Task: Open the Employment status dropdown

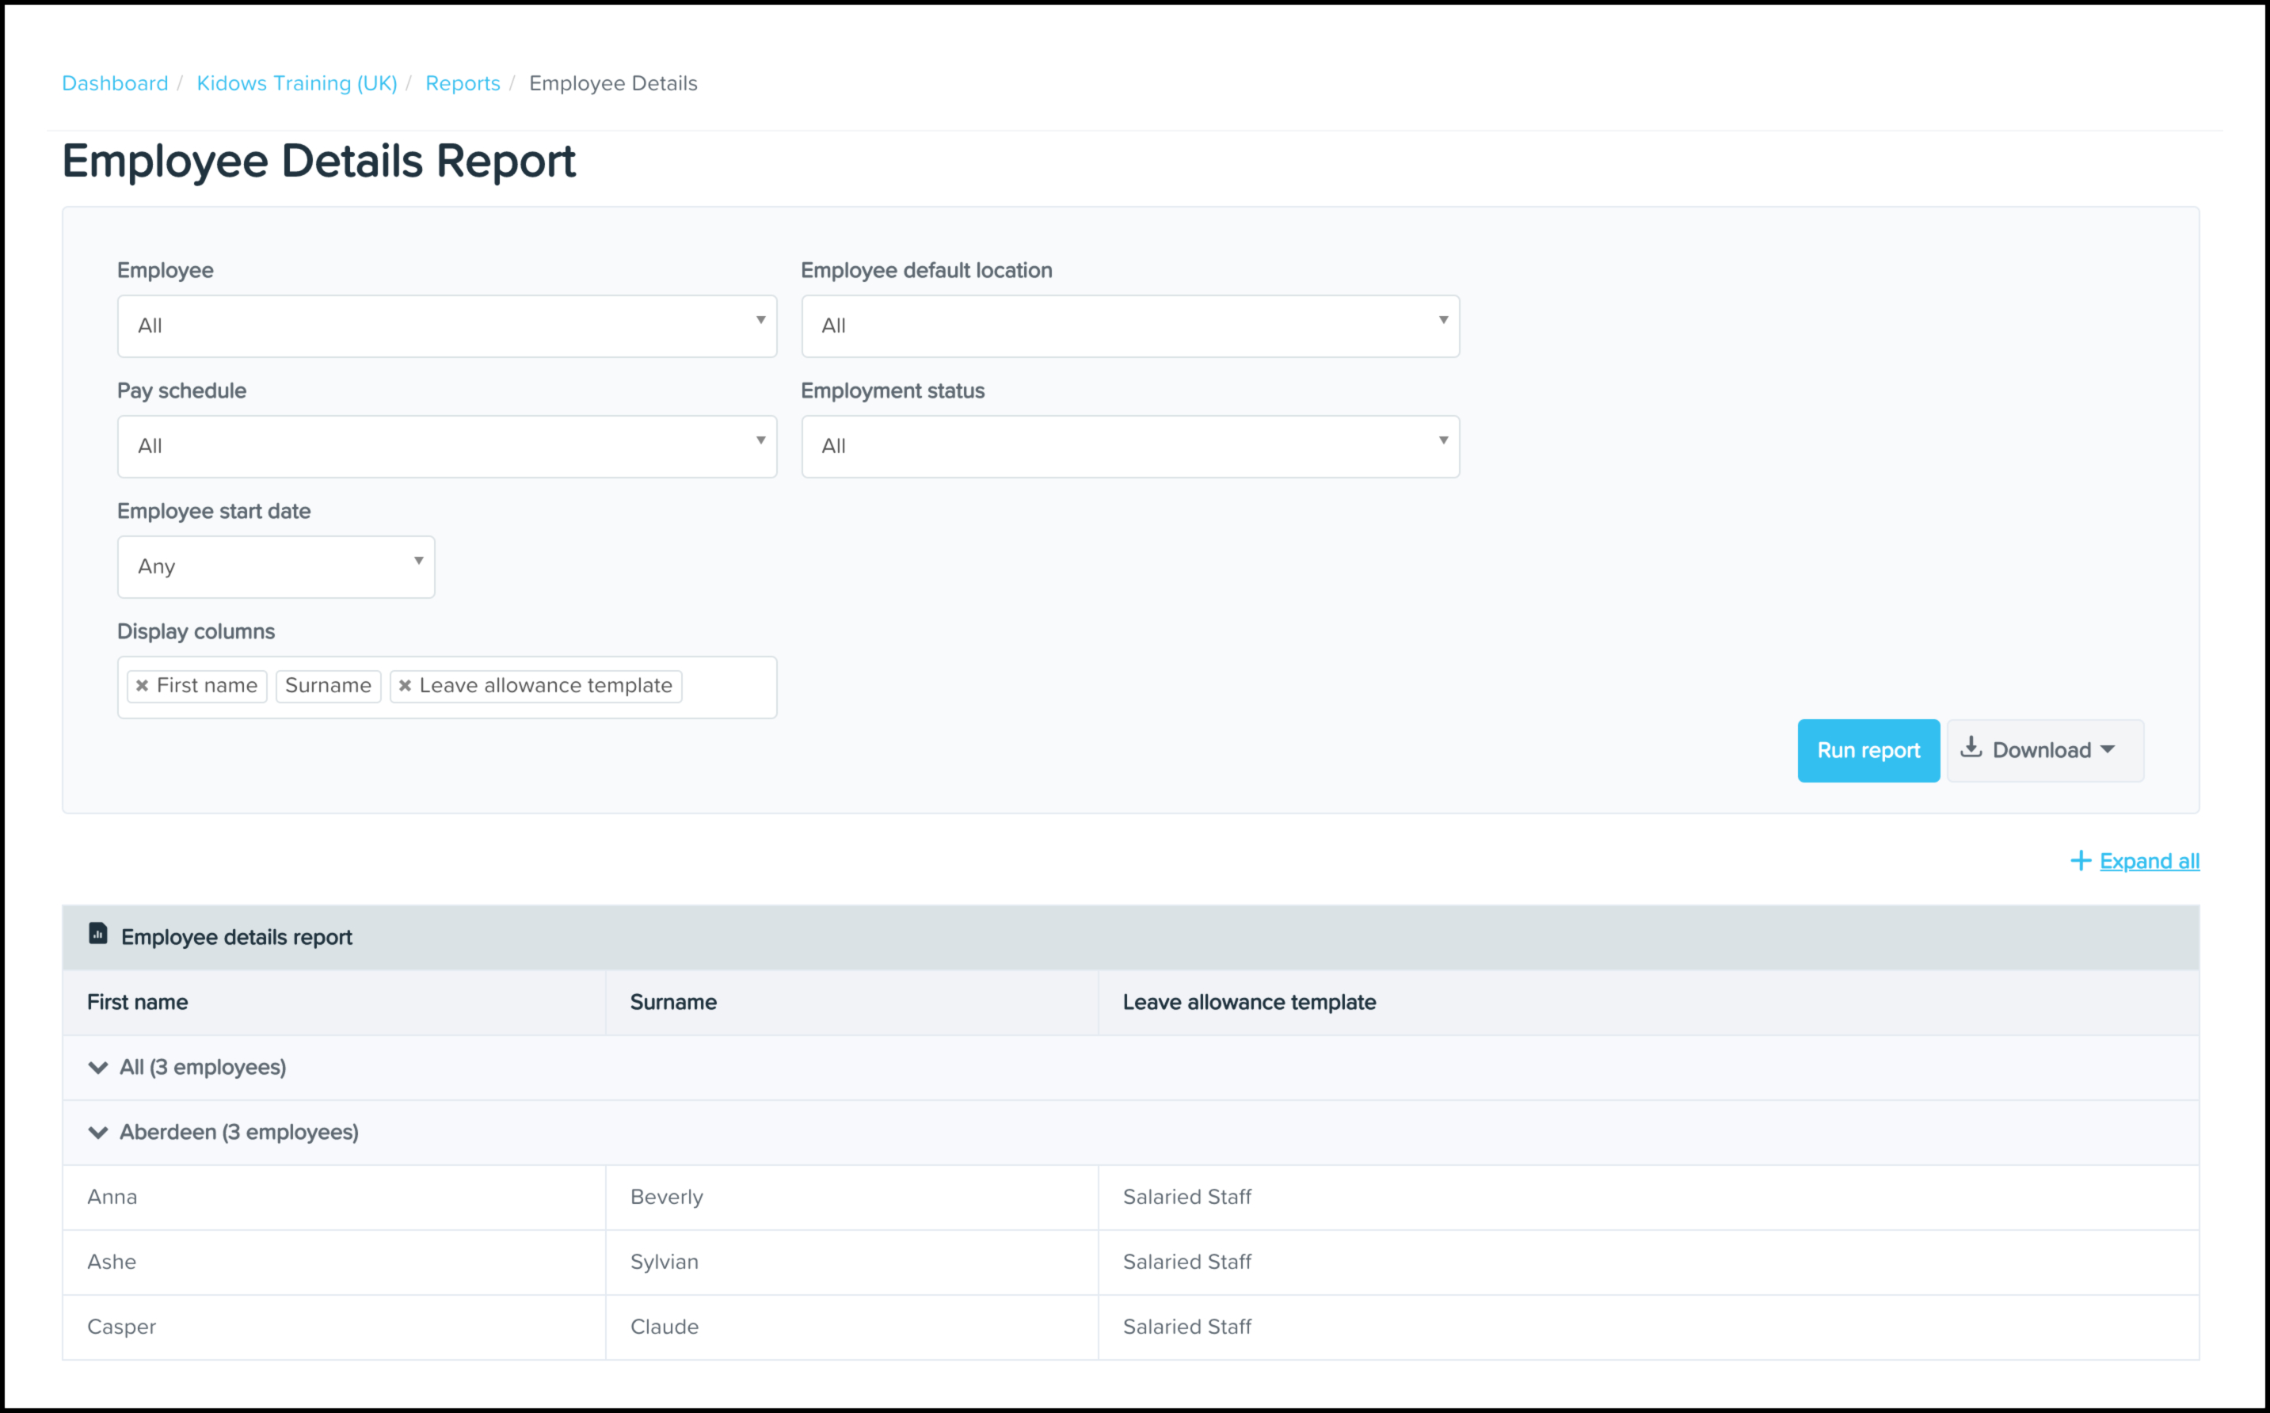Action: point(1130,447)
